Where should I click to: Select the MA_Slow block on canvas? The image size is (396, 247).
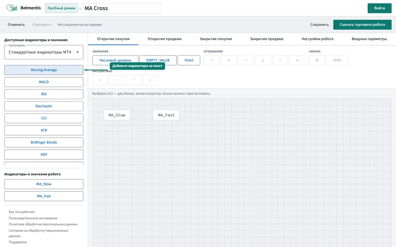[x=117, y=115]
